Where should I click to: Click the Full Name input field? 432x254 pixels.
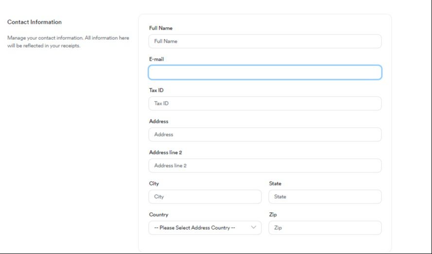coord(265,41)
